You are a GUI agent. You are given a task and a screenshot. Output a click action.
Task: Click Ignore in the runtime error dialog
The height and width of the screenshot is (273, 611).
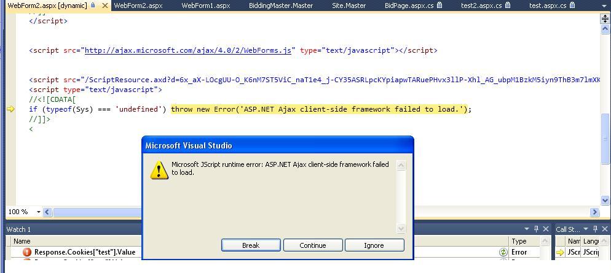point(374,245)
